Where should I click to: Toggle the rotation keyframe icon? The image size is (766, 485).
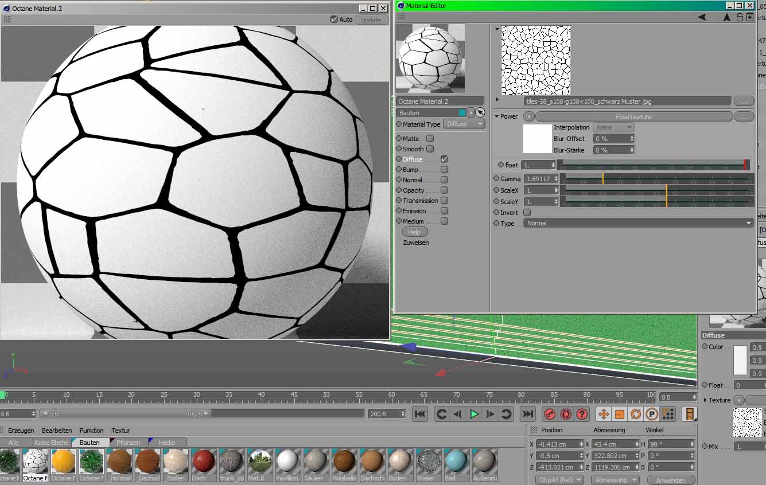(x=636, y=414)
